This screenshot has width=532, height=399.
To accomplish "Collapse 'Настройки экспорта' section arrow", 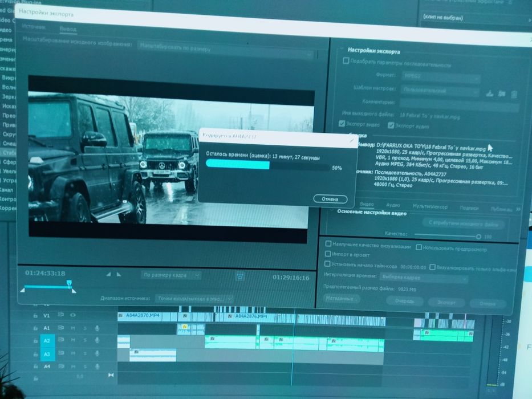I will [342, 49].
